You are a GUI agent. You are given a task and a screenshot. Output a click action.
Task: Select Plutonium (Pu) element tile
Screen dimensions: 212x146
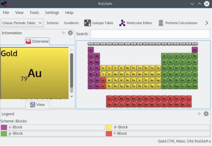[134, 104]
